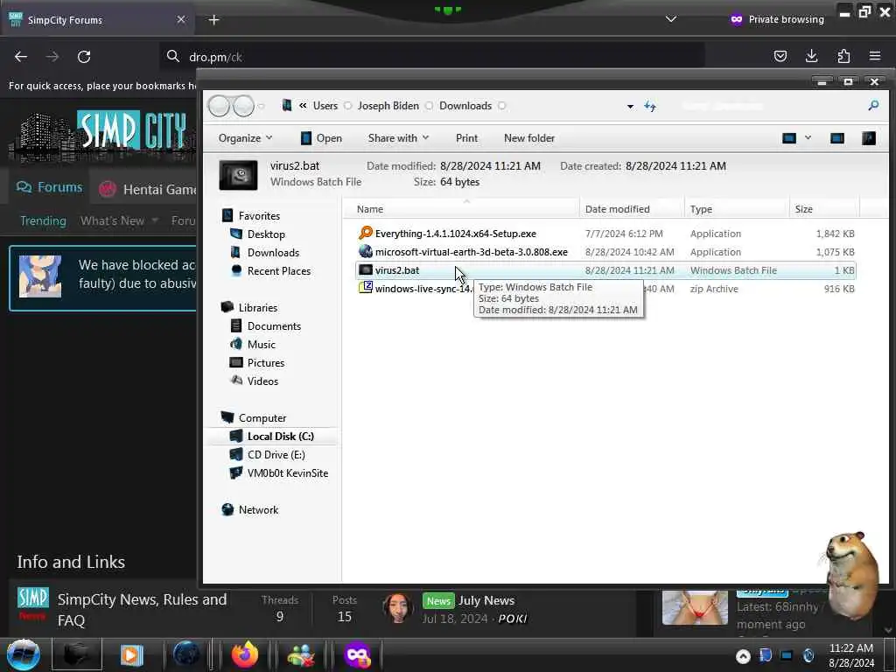
Task: Open the Organize menu
Action: (x=245, y=138)
